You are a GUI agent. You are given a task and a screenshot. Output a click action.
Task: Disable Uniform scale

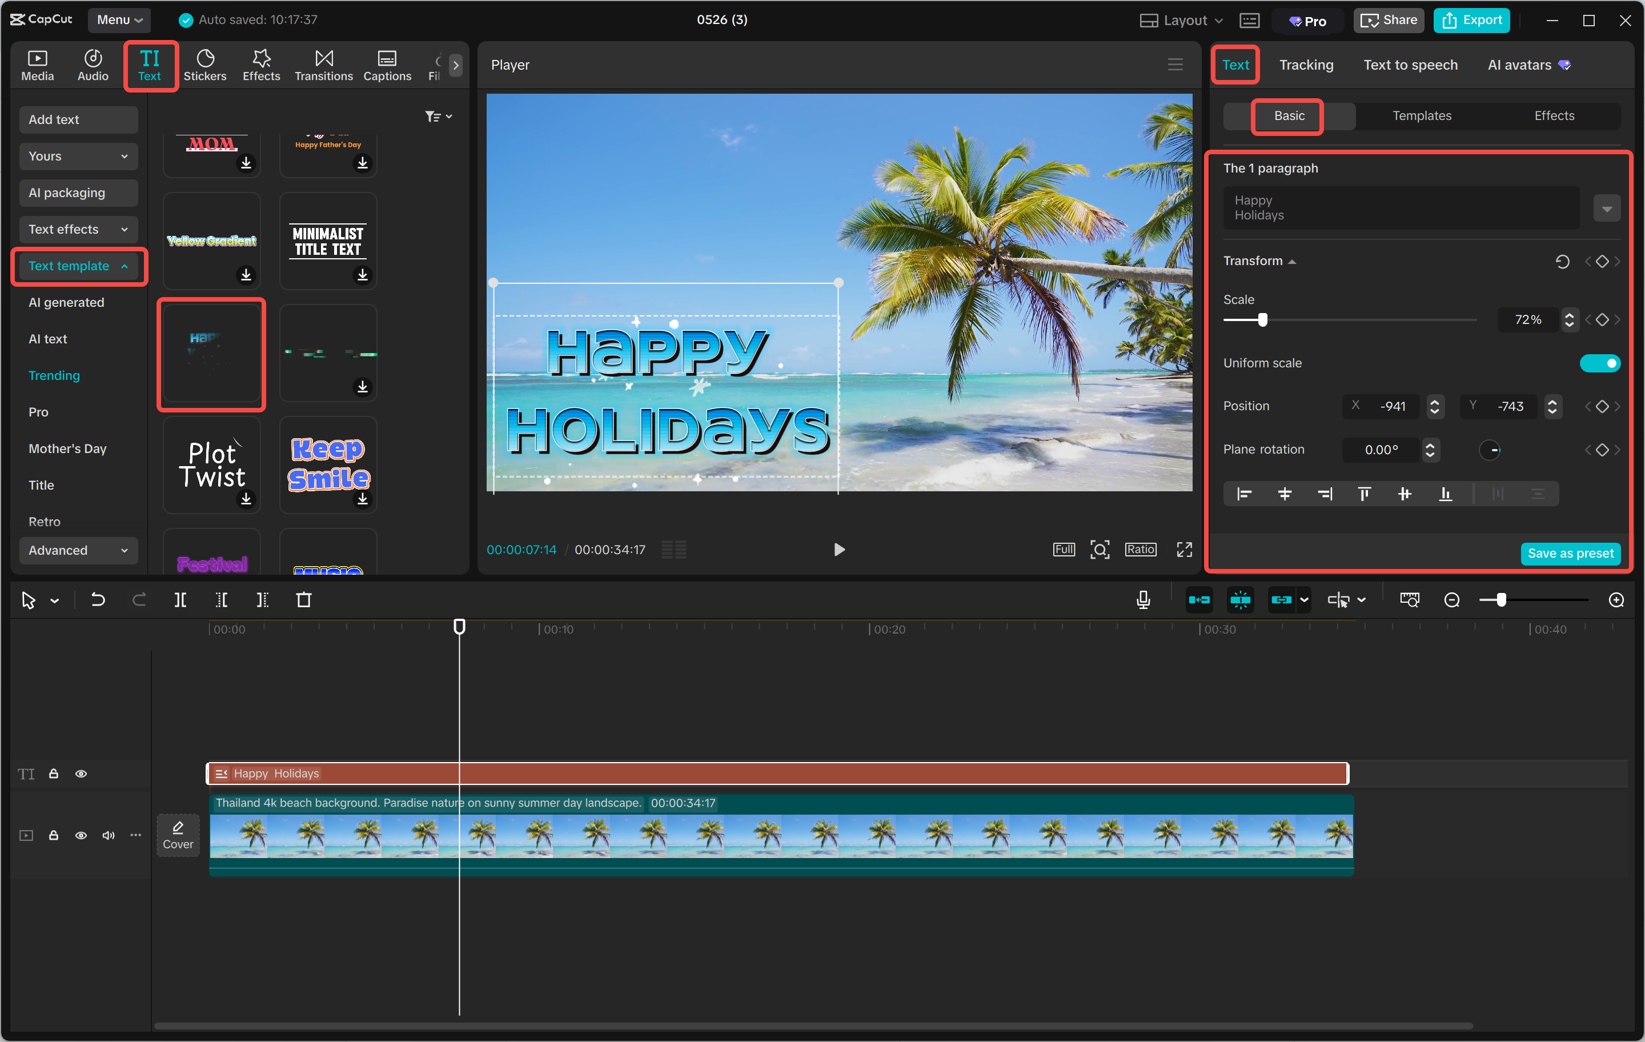(x=1600, y=363)
